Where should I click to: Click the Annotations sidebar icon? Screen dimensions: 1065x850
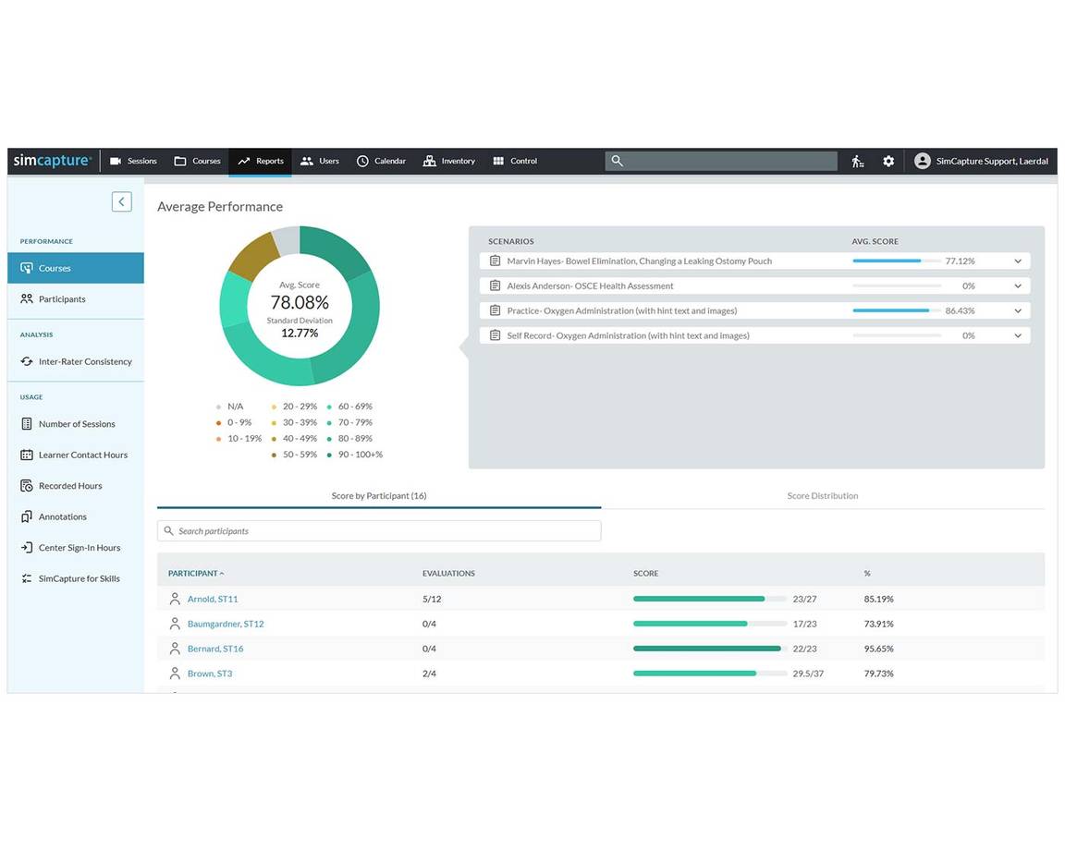[27, 516]
